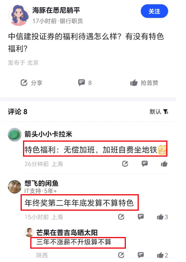Image resolution: width=186 pixels, height=262 pixels.
Task: Open 默认 comment sort filter
Action: [159, 111]
